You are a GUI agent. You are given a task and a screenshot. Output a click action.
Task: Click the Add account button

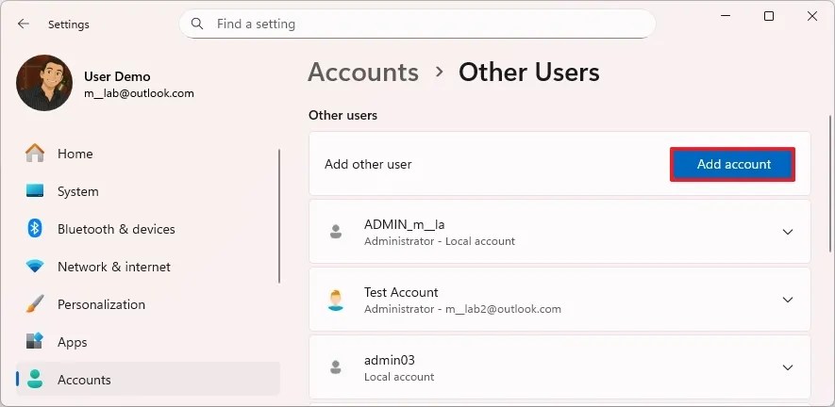coord(733,164)
